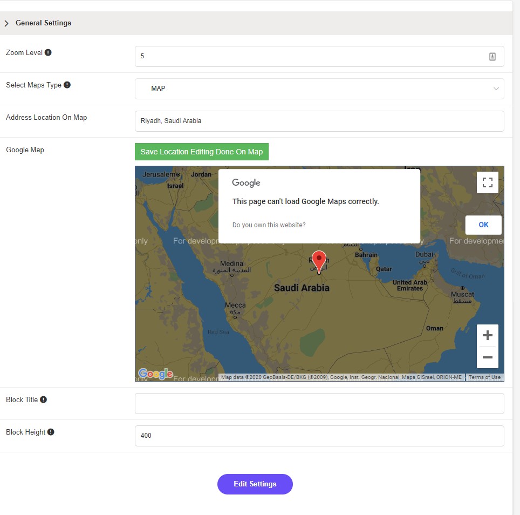The image size is (520, 515).
Task: Zoom in on the map with plus button
Action: [x=487, y=335]
